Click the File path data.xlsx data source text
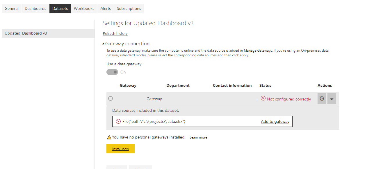This screenshot has height=169, width=376. pos(154,121)
